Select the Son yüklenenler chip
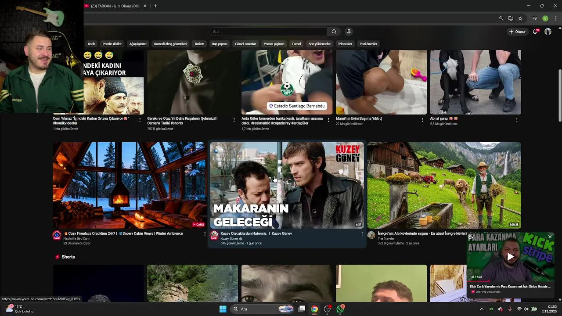The height and width of the screenshot is (316, 562). point(320,44)
